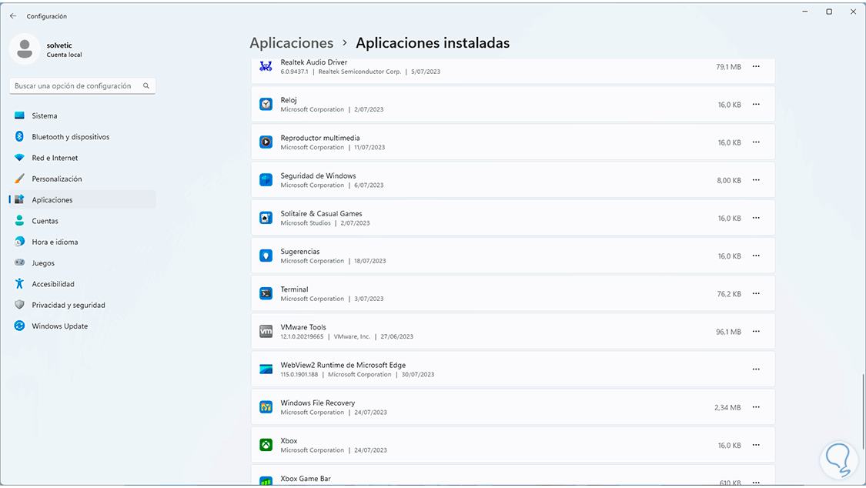The width and height of the screenshot is (866, 488).
Task: Open more options for Solitaire & Casual Games
Action: point(756,218)
